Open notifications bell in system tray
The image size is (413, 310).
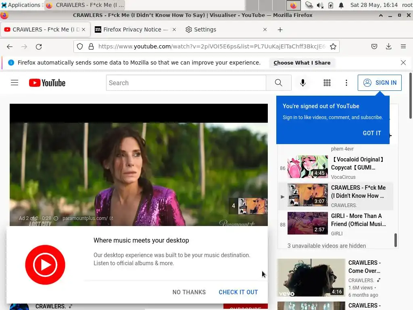pos(341,5)
